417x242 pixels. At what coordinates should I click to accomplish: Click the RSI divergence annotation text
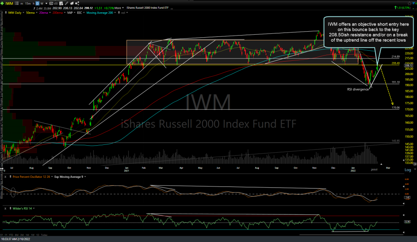(358, 89)
